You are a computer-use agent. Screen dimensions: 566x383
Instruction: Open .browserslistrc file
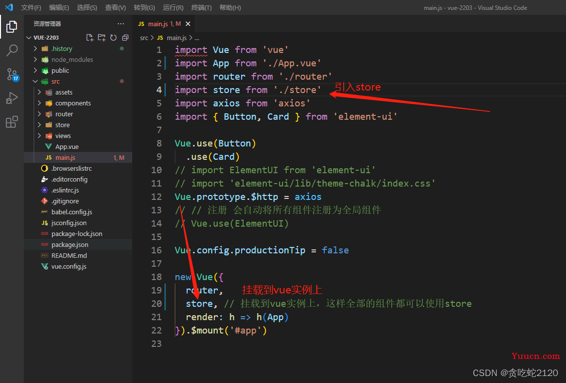click(78, 168)
